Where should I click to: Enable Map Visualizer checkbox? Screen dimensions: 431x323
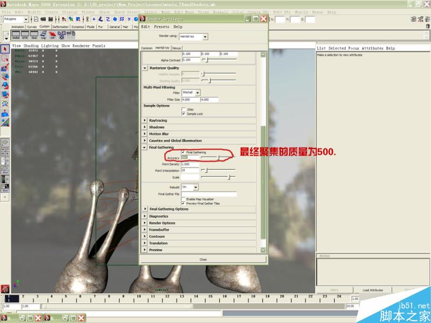coord(183,199)
